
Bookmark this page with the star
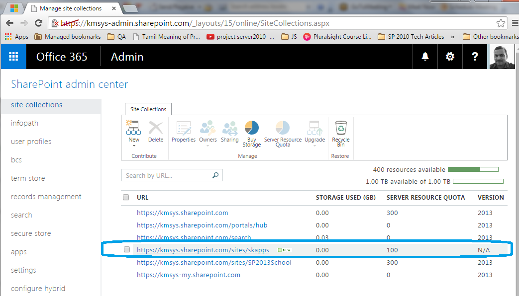coord(501,23)
